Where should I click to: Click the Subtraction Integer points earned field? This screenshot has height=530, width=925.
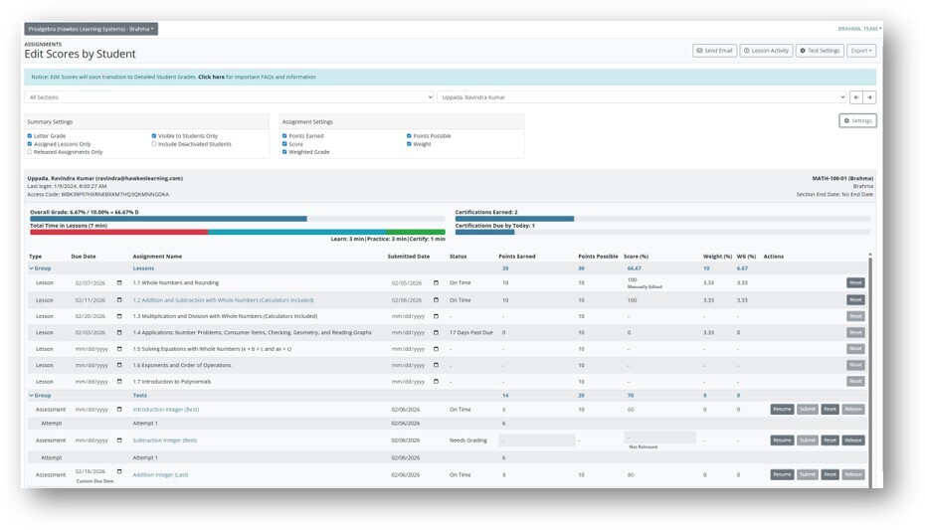(x=536, y=440)
